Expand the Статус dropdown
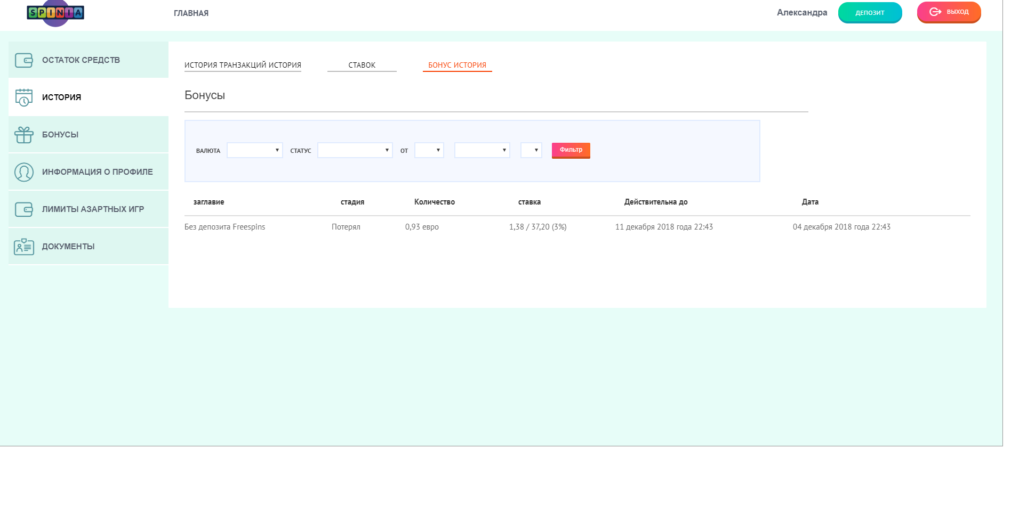 tap(355, 150)
